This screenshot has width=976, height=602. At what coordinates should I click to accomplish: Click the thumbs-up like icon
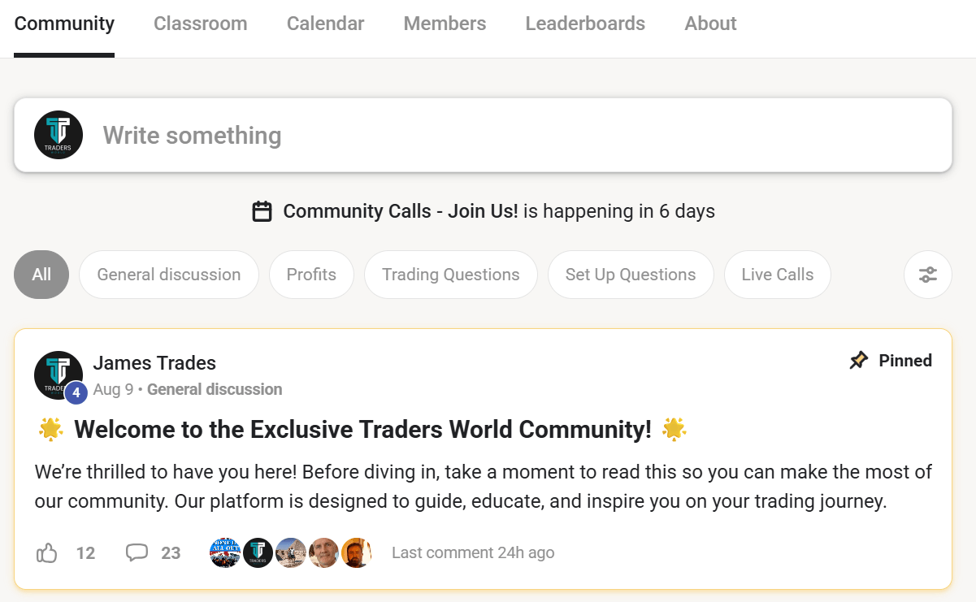pyautogui.click(x=47, y=553)
